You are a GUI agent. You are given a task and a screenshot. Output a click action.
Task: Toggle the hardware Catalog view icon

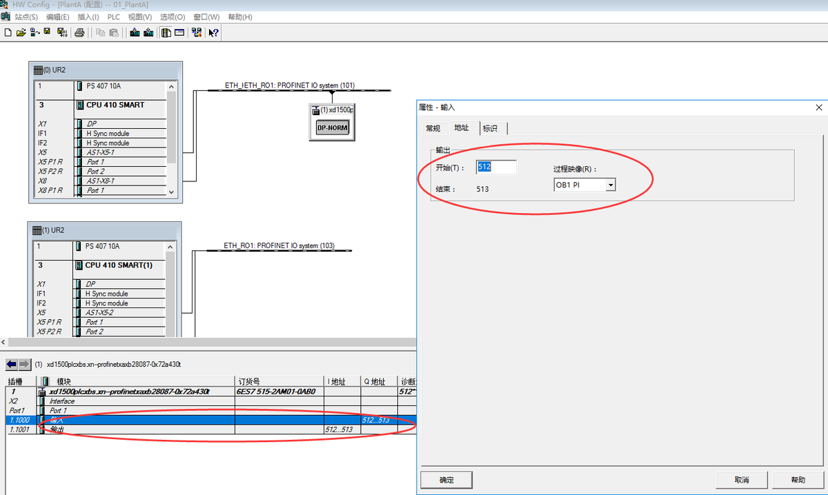click(166, 32)
